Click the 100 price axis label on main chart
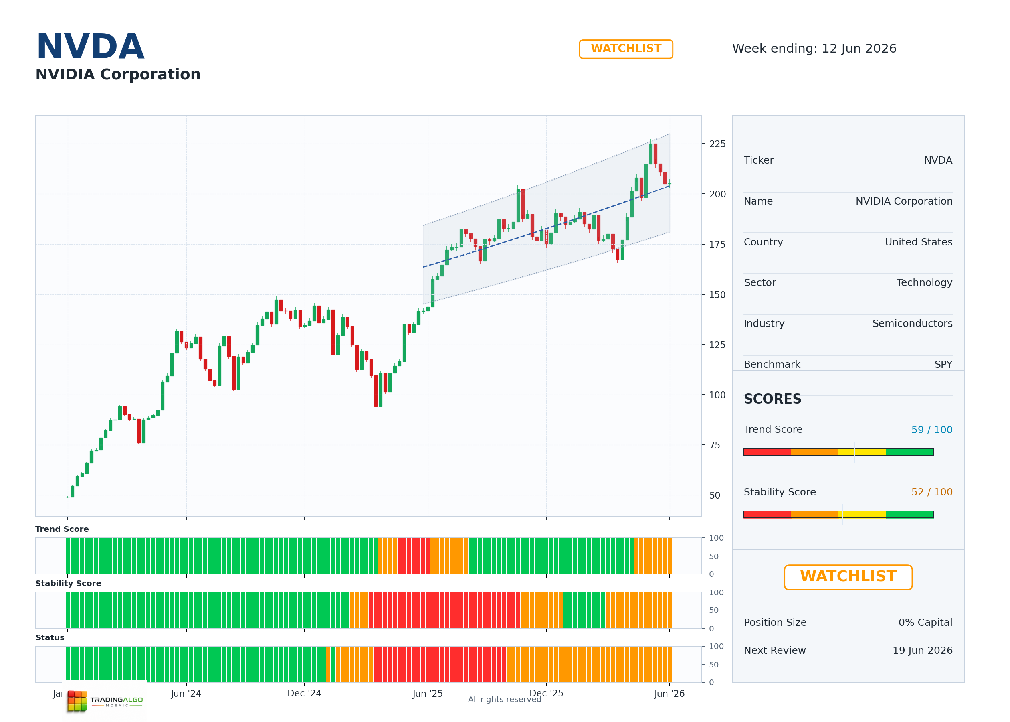Image resolution: width=1010 pixels, height=722 pixels. [717, 395]
